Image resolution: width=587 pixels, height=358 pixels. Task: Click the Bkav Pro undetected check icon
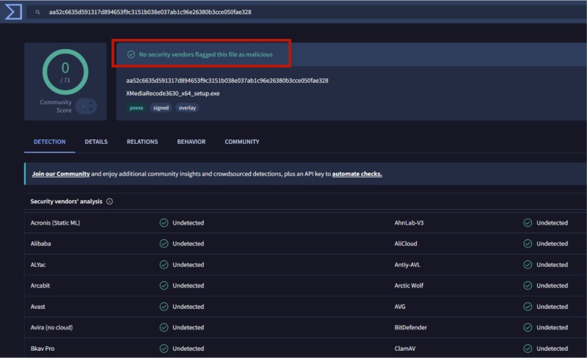[164, 348]
